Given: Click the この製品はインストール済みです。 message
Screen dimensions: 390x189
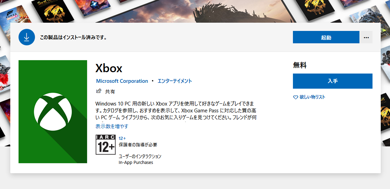Looking at the screenshot, I should pyautogui.click(x=74, y=38).
